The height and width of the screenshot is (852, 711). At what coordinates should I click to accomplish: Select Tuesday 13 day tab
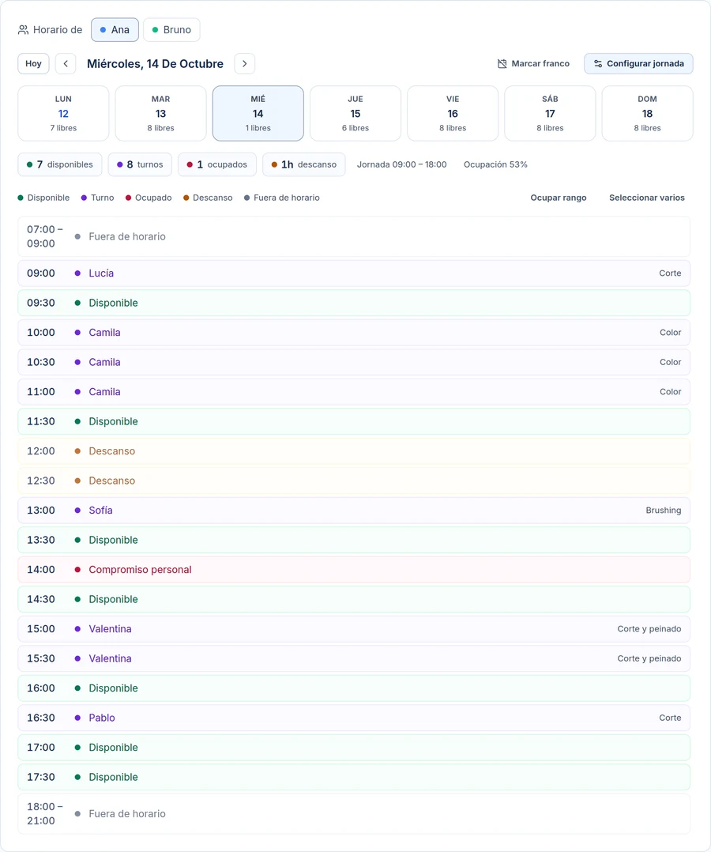pos(161,113)
